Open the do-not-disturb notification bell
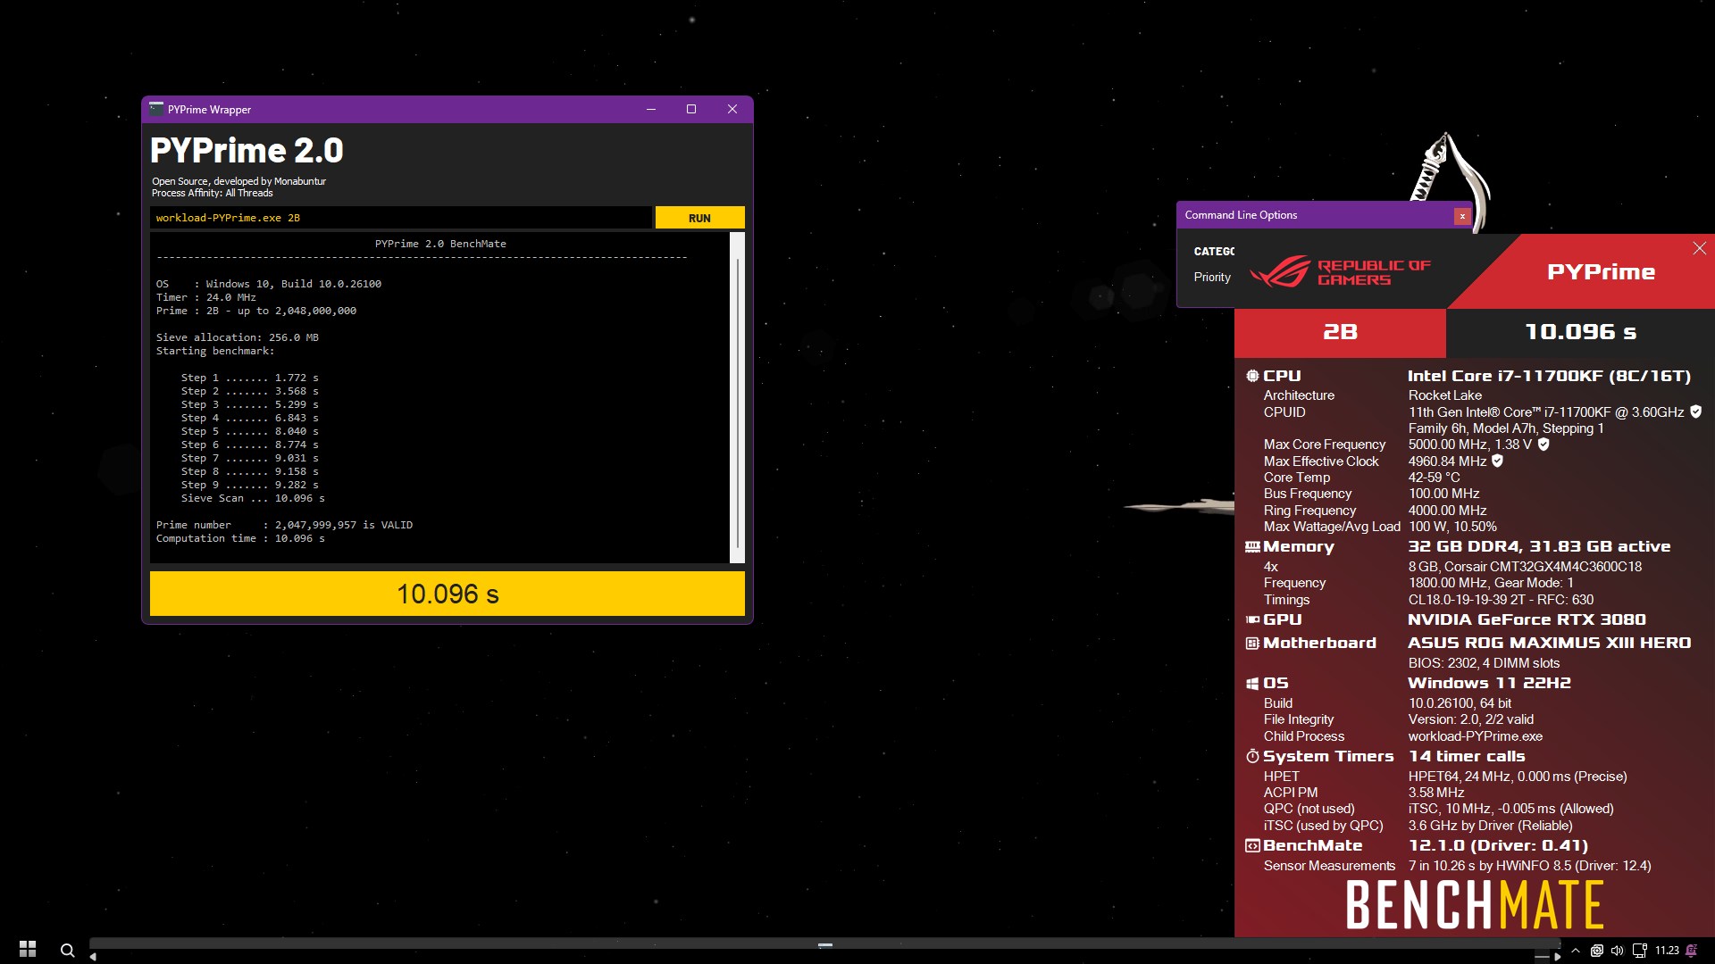Screen dimensions: 1715x964 (1691, 951)
